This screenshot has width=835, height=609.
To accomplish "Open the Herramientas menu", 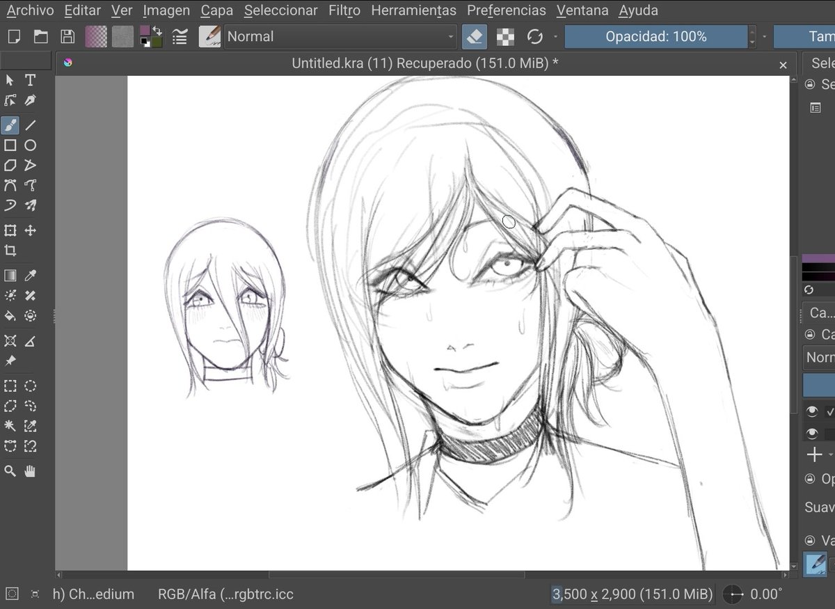I will pos(414,10).
